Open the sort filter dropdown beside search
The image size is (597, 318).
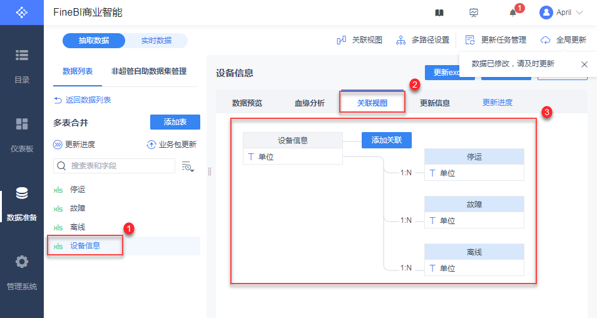coord(188,166)
